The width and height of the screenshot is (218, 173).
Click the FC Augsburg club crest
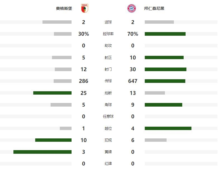click(x=84, y=8)
